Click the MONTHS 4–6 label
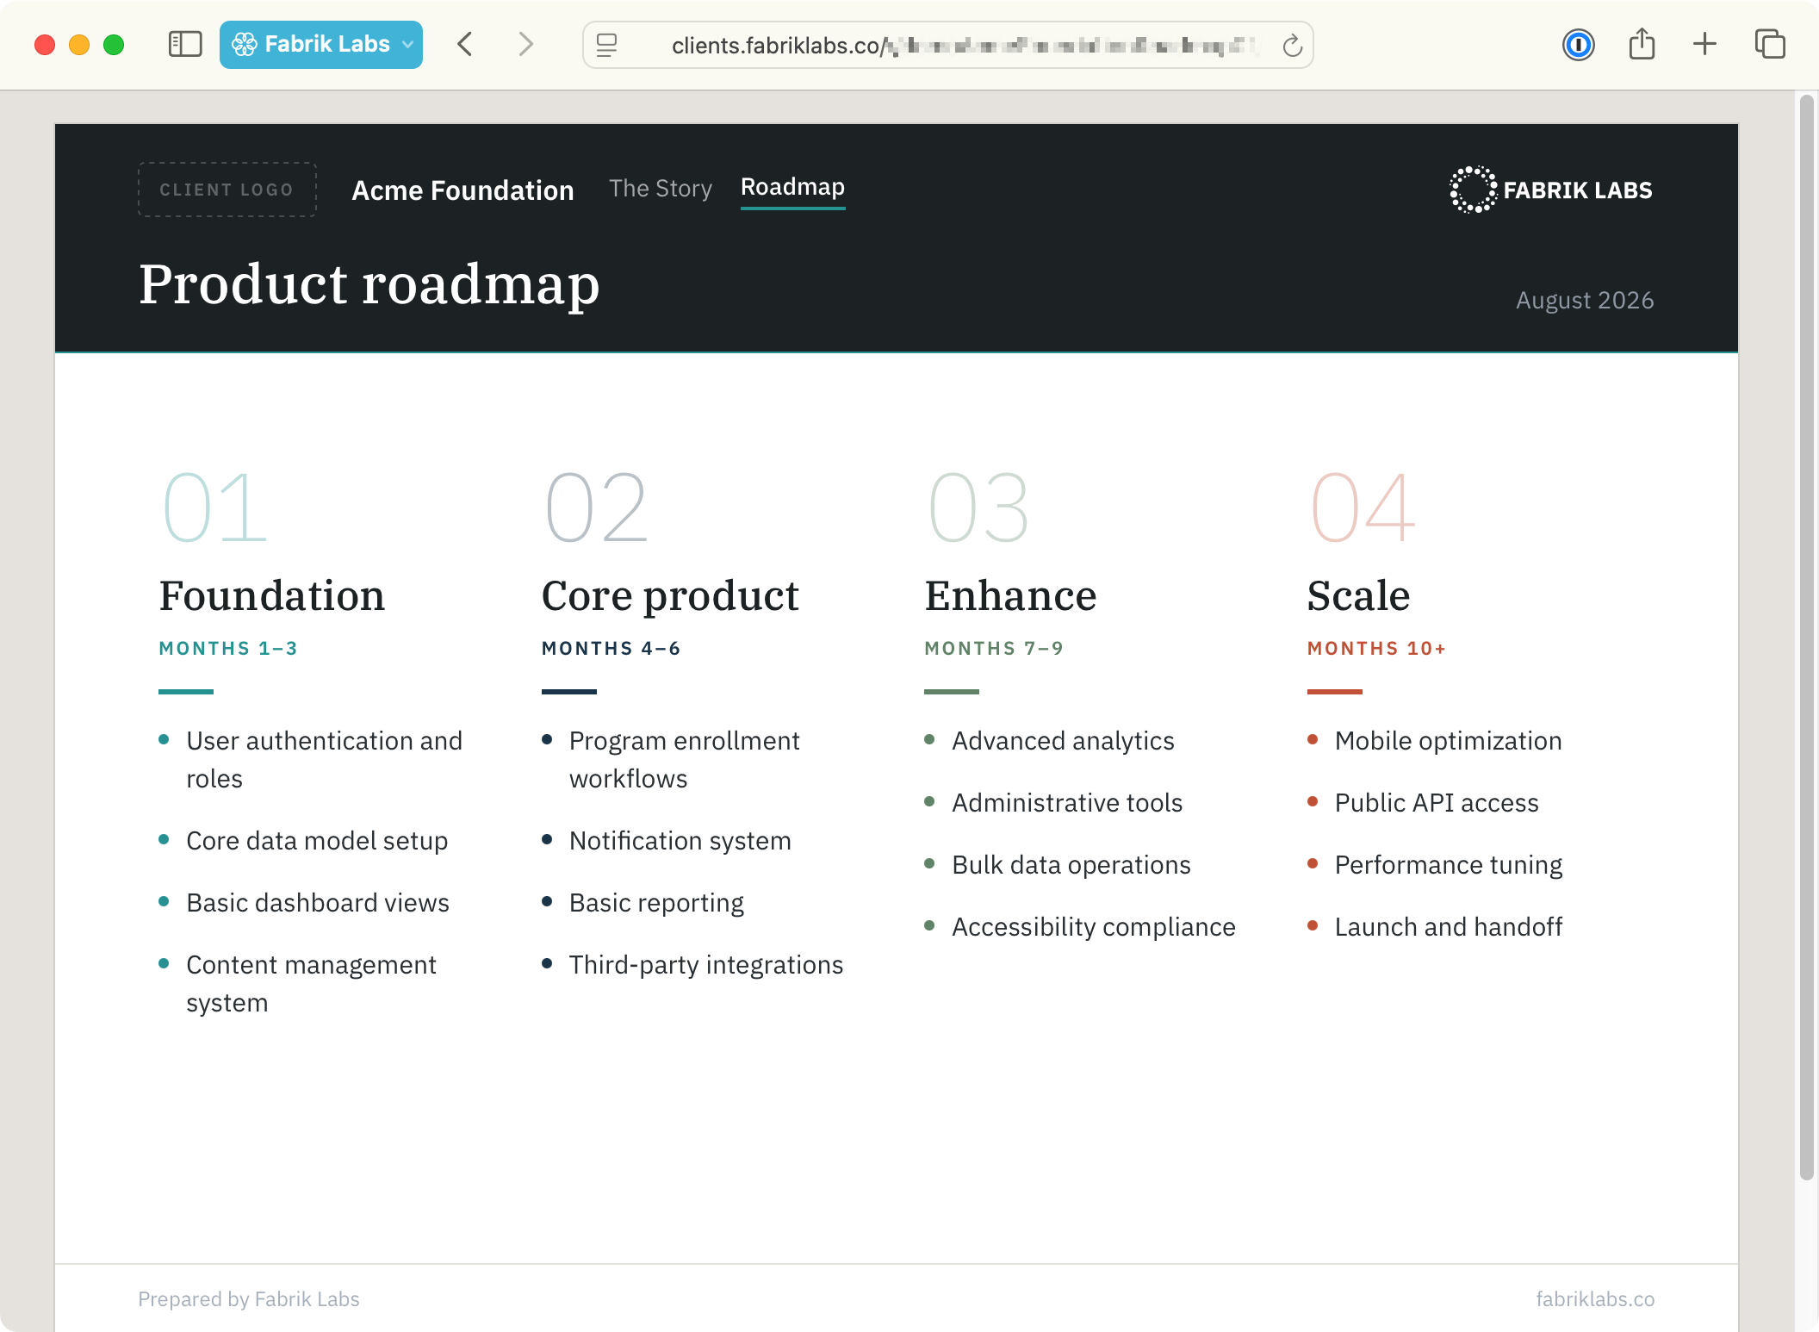Viewport: 1819px width, 1332px height. pyautogui.click(x=612, y=649)
